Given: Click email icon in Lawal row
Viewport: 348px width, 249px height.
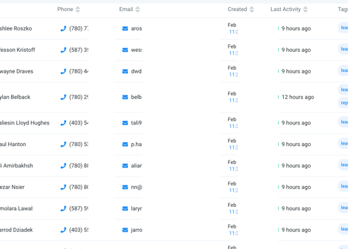Looking at the screenshot, I should (x=125, y=209).
